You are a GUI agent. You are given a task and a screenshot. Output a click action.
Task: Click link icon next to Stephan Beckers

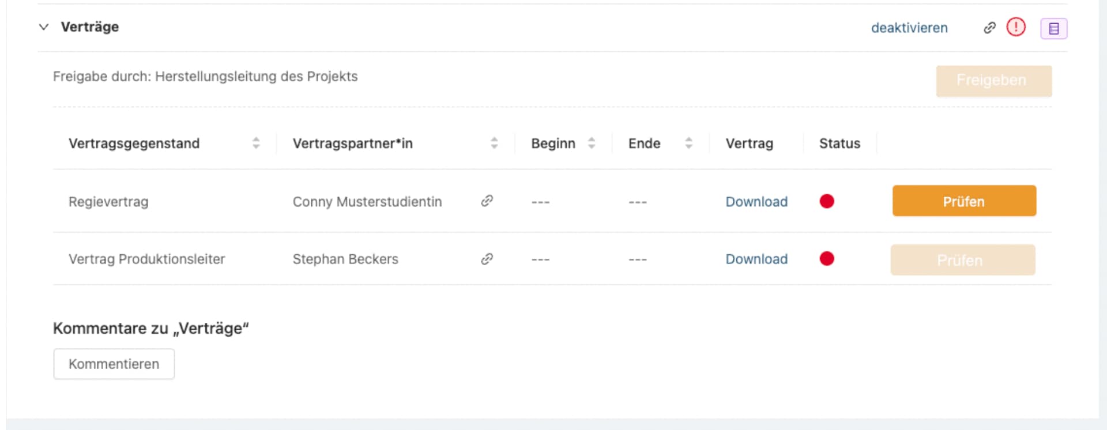coord(487,259)
